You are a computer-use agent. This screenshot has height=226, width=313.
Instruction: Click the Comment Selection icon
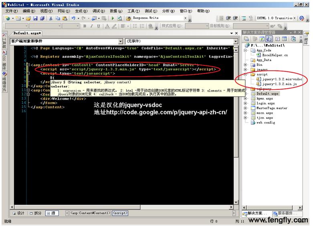pos(244,18)
